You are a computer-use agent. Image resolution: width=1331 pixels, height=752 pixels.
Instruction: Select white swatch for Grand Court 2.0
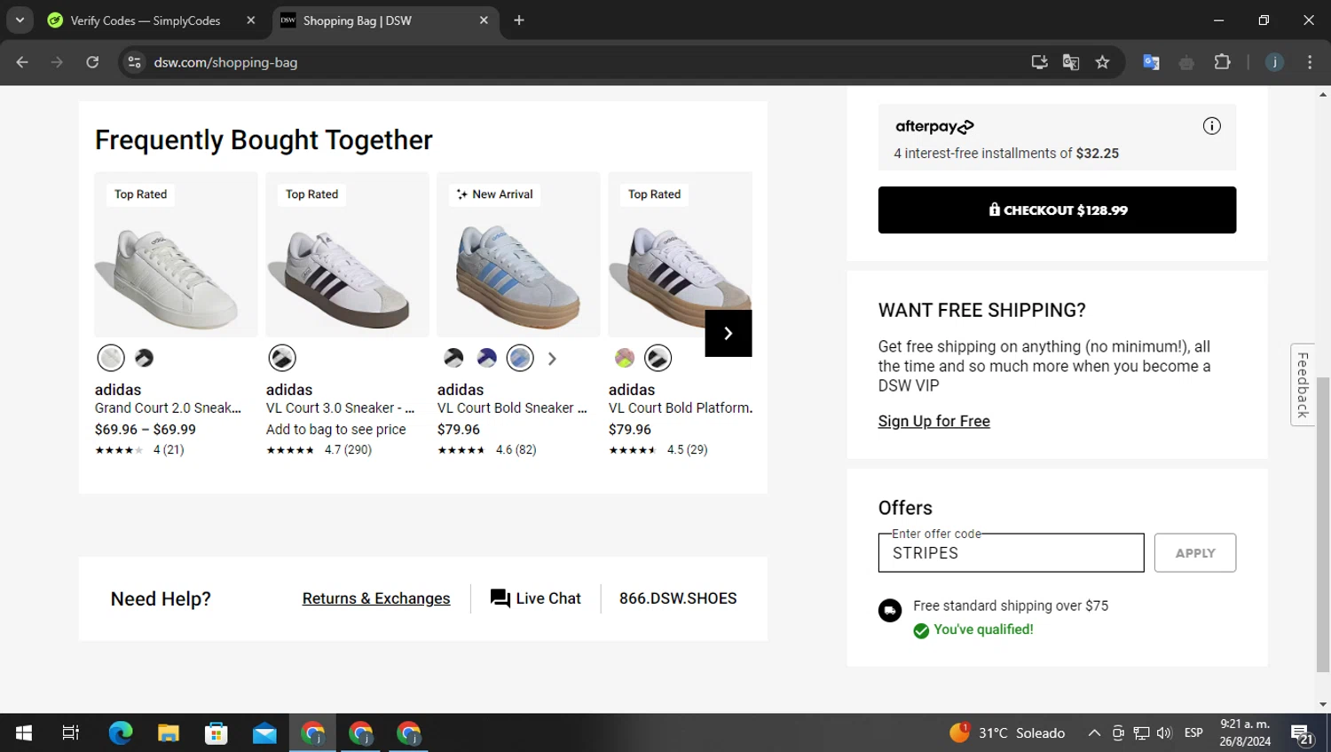[x=111, y=358]
